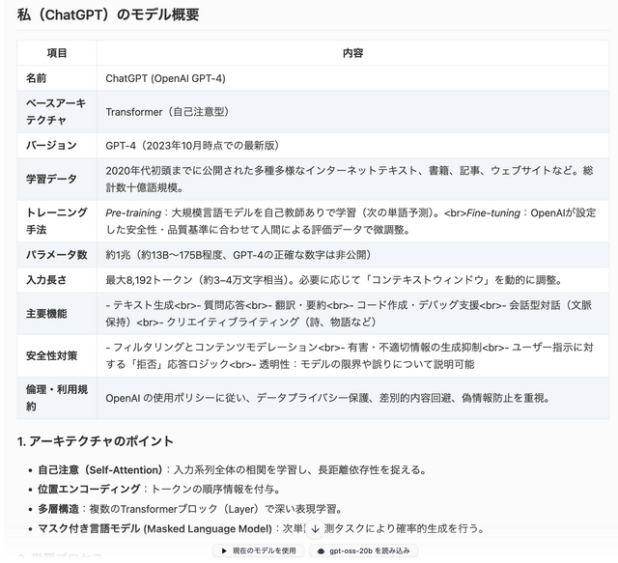The width and height of the screenshot is (618, 563).
Task: Click the ベースアーキテクチャ row label
Action: click(x=57, y=112)
